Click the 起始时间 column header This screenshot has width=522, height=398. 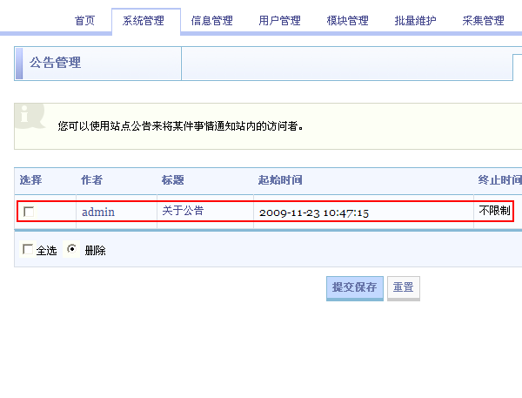tap(280, 180)
